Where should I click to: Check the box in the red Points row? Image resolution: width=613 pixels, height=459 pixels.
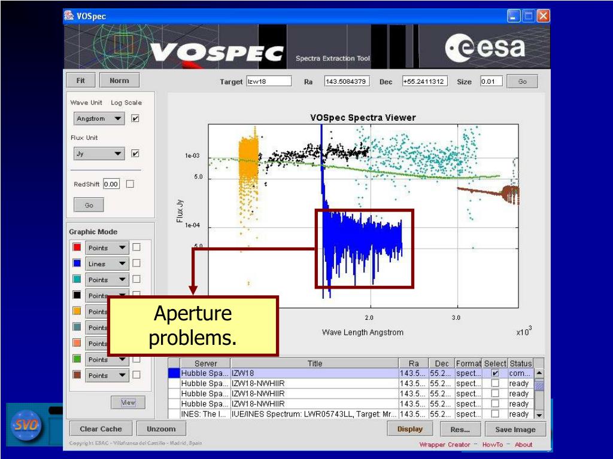(x=136, y=247)
